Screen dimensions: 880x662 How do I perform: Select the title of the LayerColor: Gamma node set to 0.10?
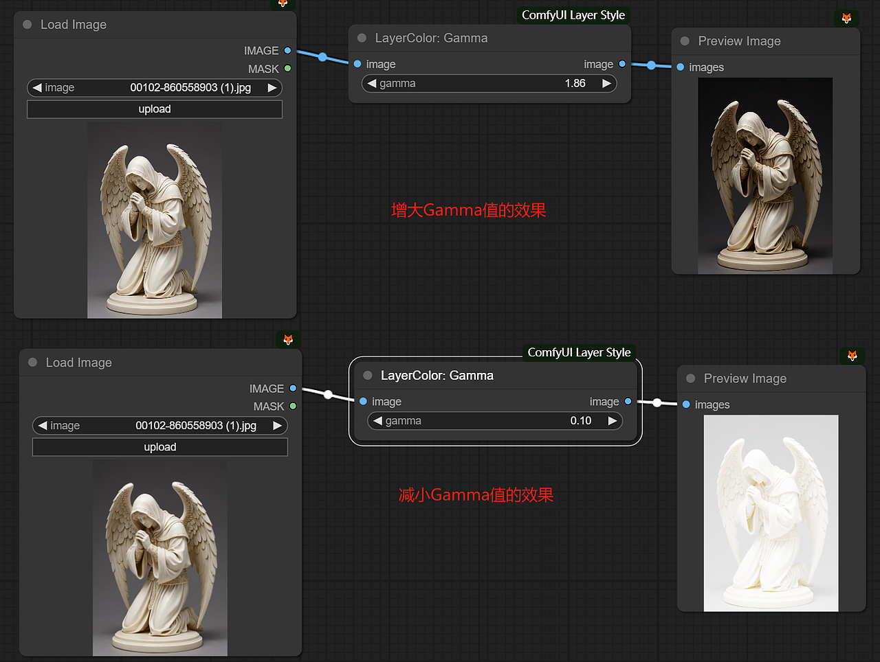pos(437,376)
